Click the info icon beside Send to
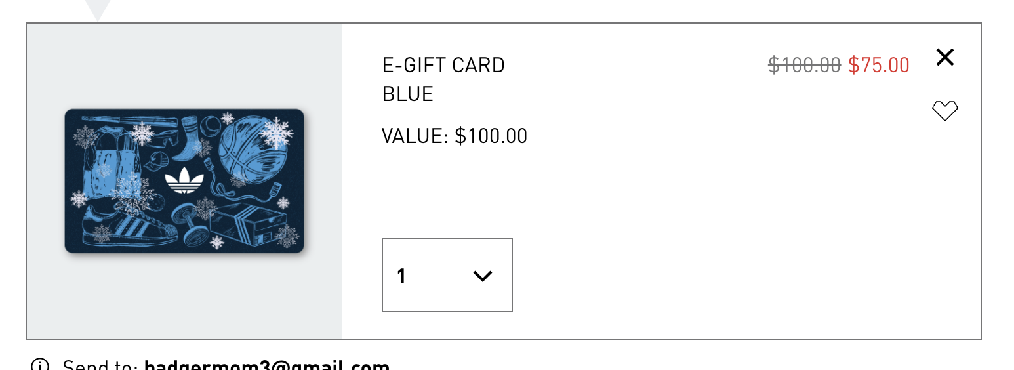 point(40,365)
